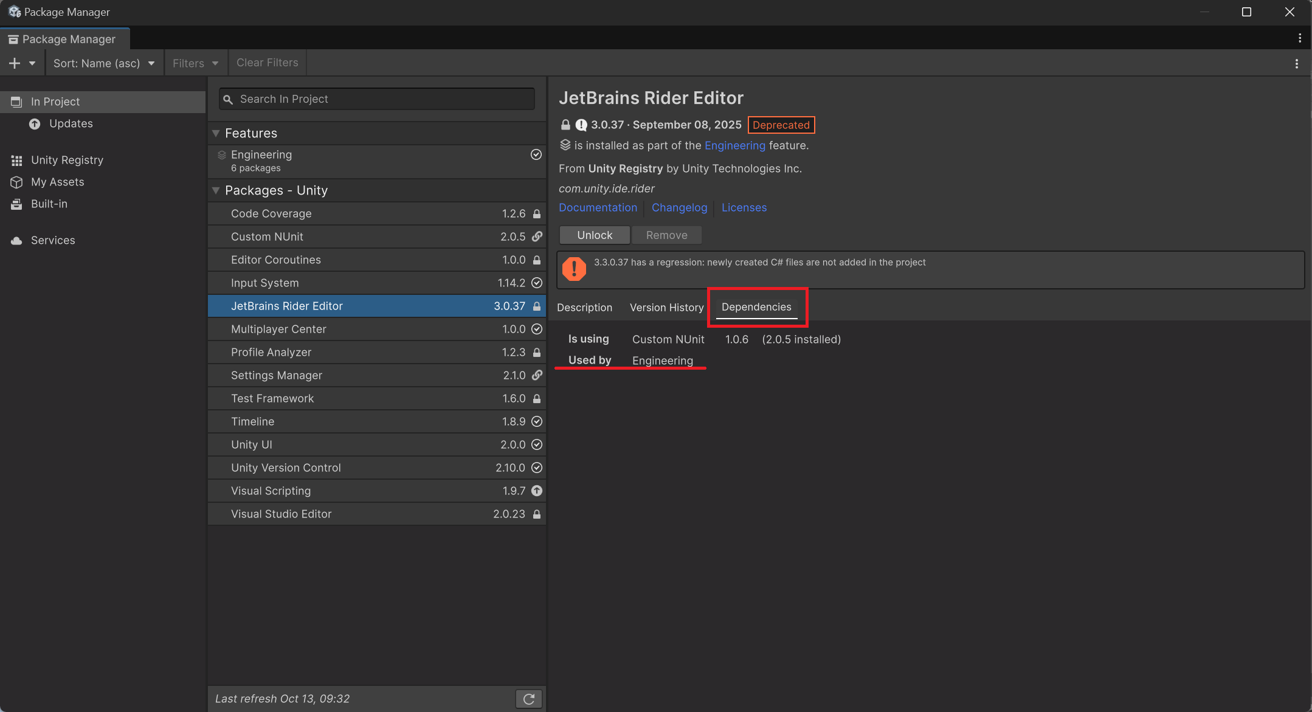Collapse the Features section
This screenshot has width=1312, height=712.
[216, 133]
